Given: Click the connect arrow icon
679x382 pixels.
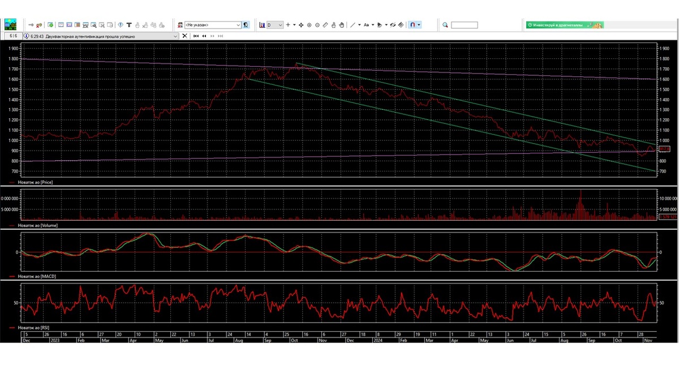Looking at the screenshot, I should (31, 25).
